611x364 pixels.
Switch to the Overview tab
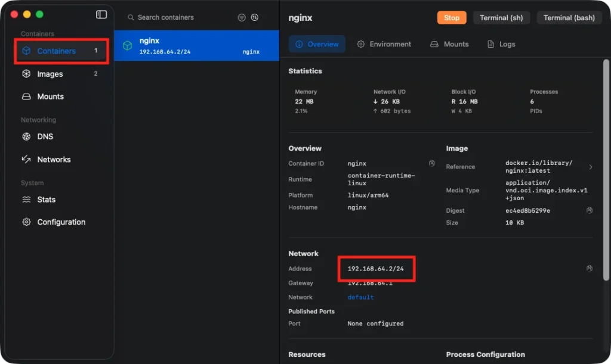(x=317, y=44)
